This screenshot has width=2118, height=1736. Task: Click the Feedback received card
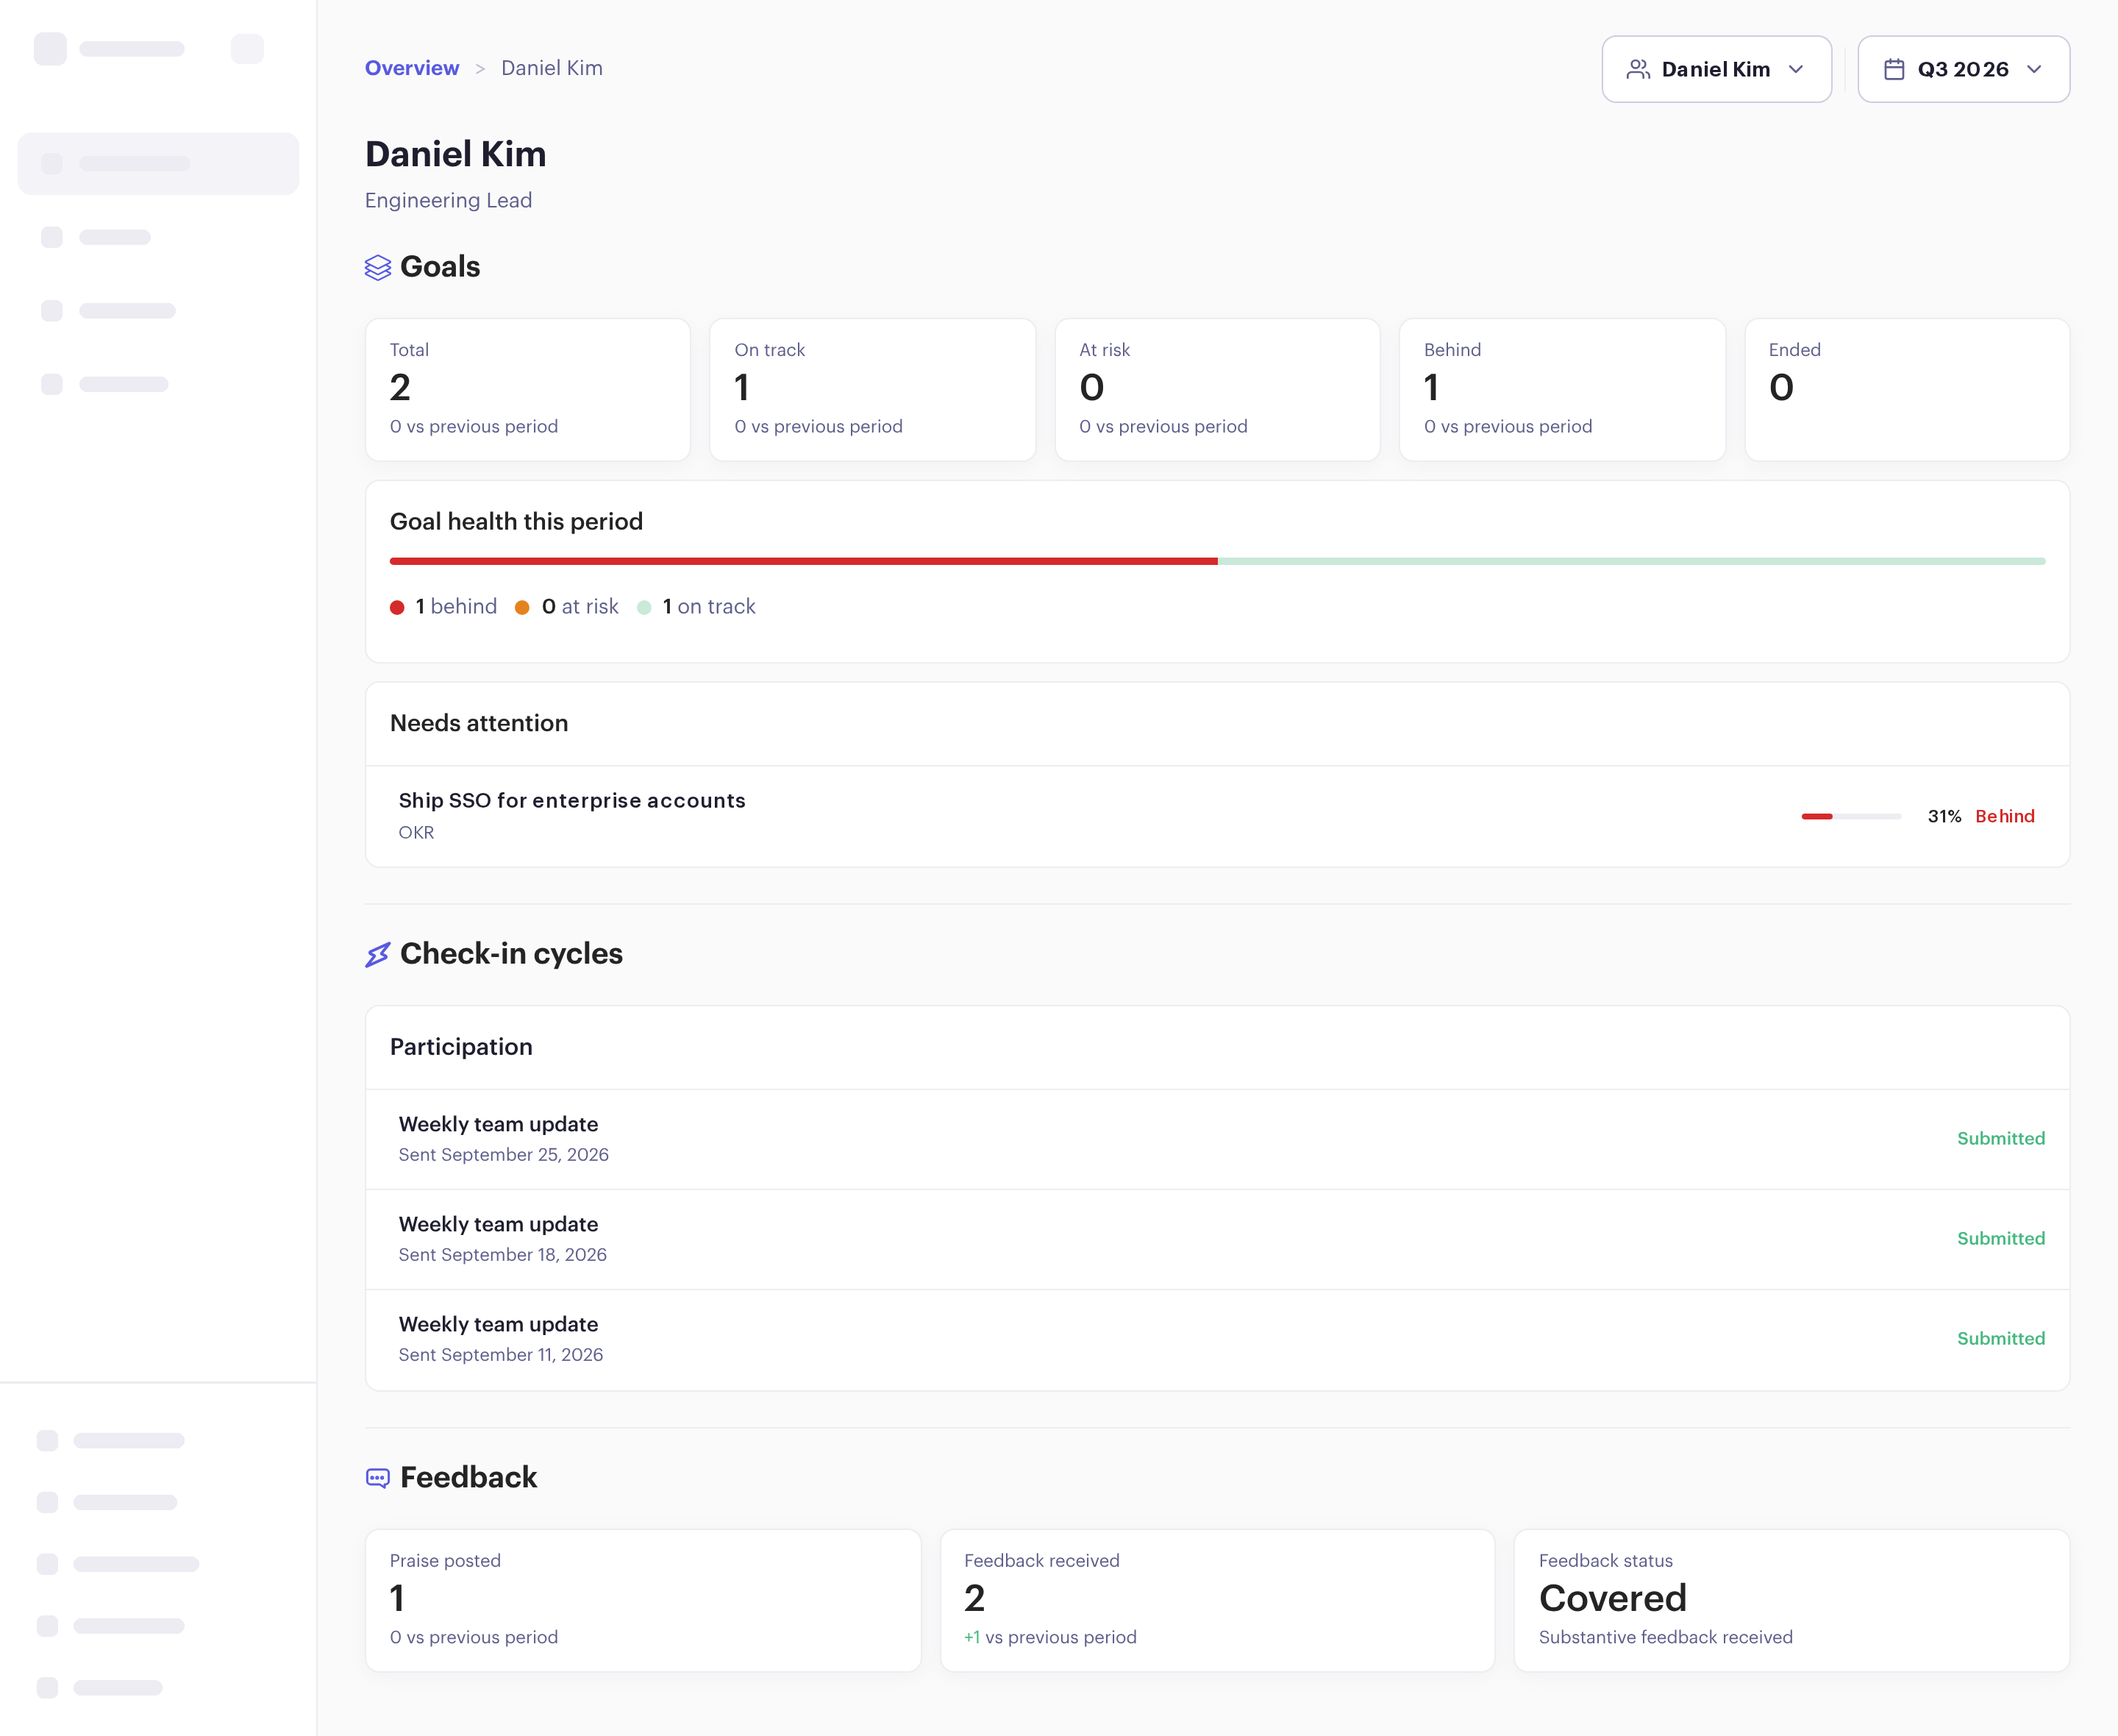(1217, 1600)
